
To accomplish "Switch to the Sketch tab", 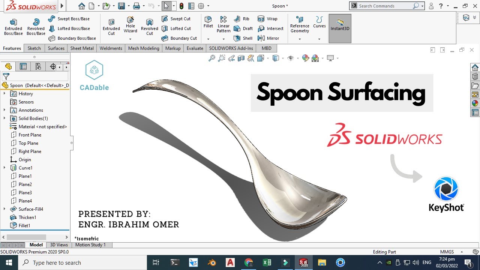I will pyautogui.click(x=34, y=48).
